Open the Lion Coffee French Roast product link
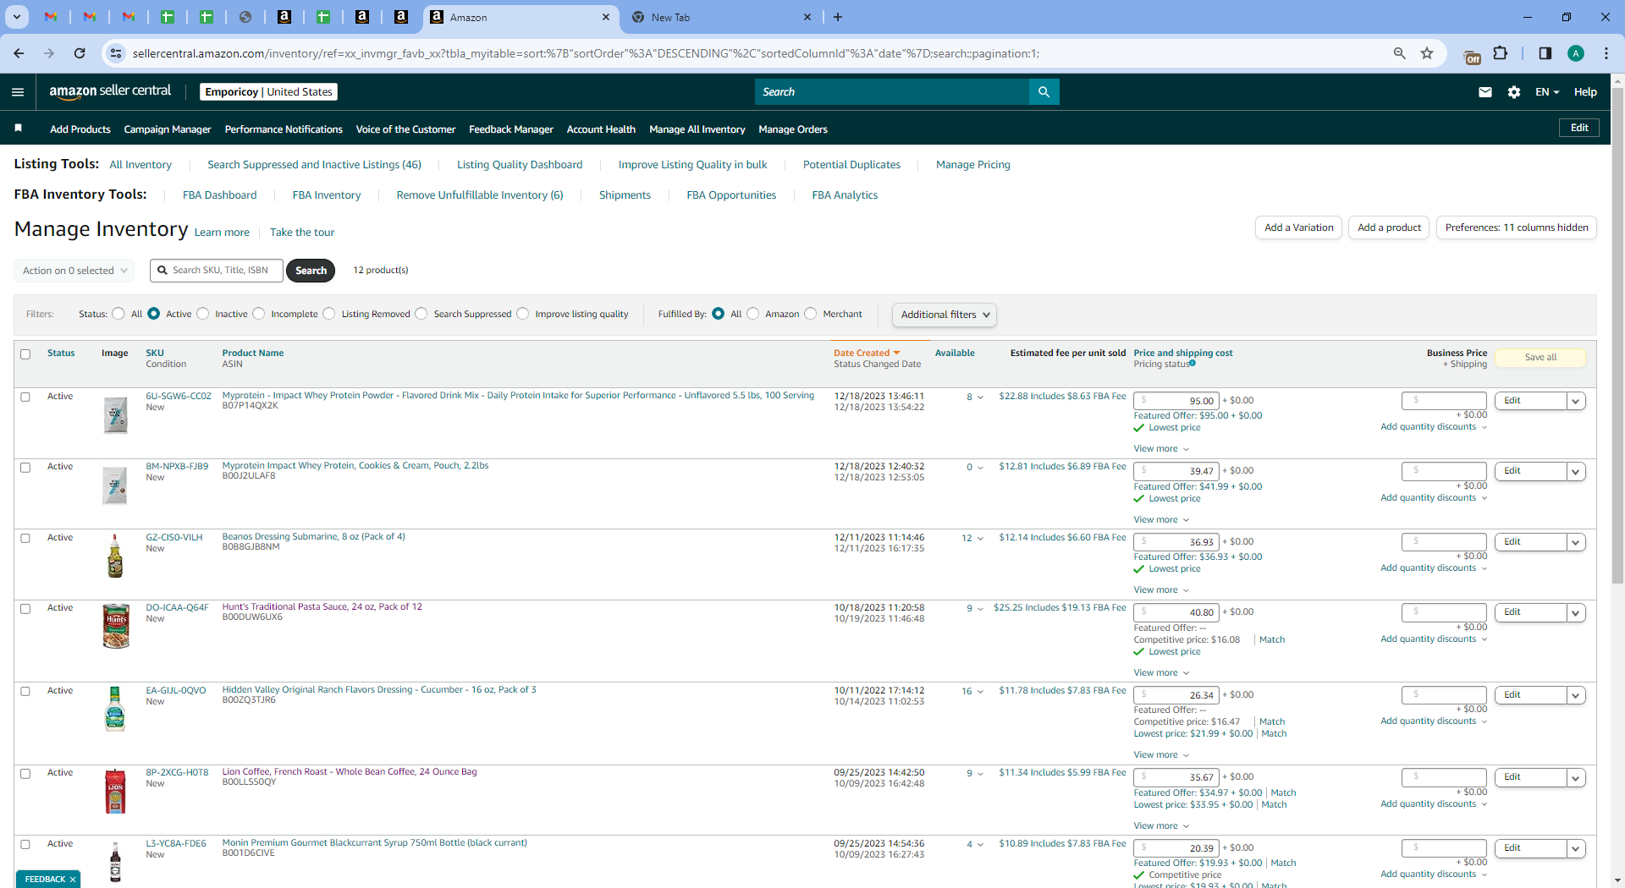This screenshot has height=888, width=1625. [350, 772]
